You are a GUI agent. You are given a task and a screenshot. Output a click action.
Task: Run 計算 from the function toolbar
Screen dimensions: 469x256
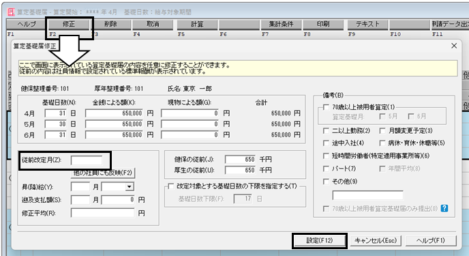pyautogui.click(x=197, y=25)
